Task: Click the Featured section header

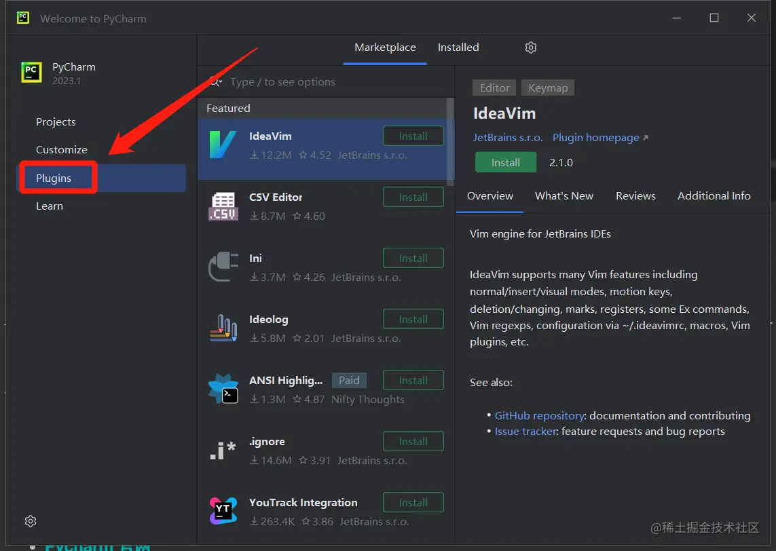Action: tap(228, 108)
